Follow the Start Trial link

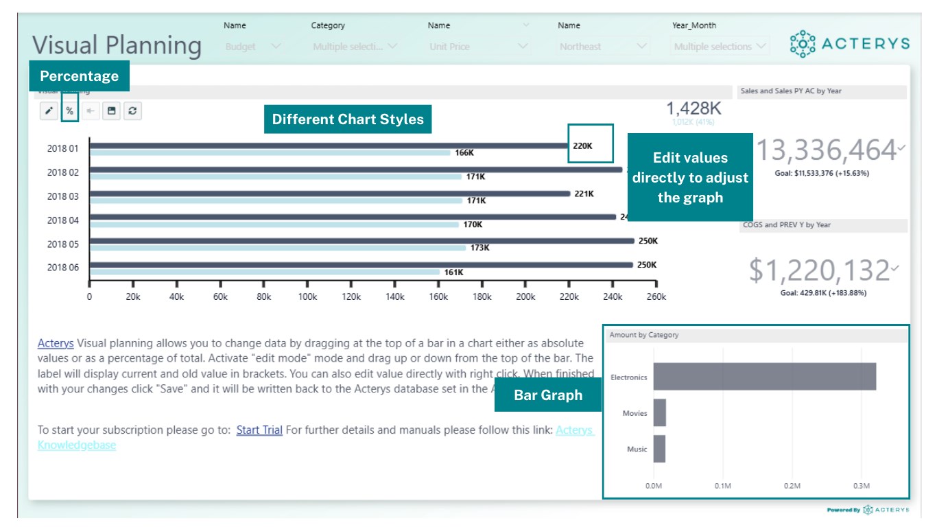click(259, 430)
